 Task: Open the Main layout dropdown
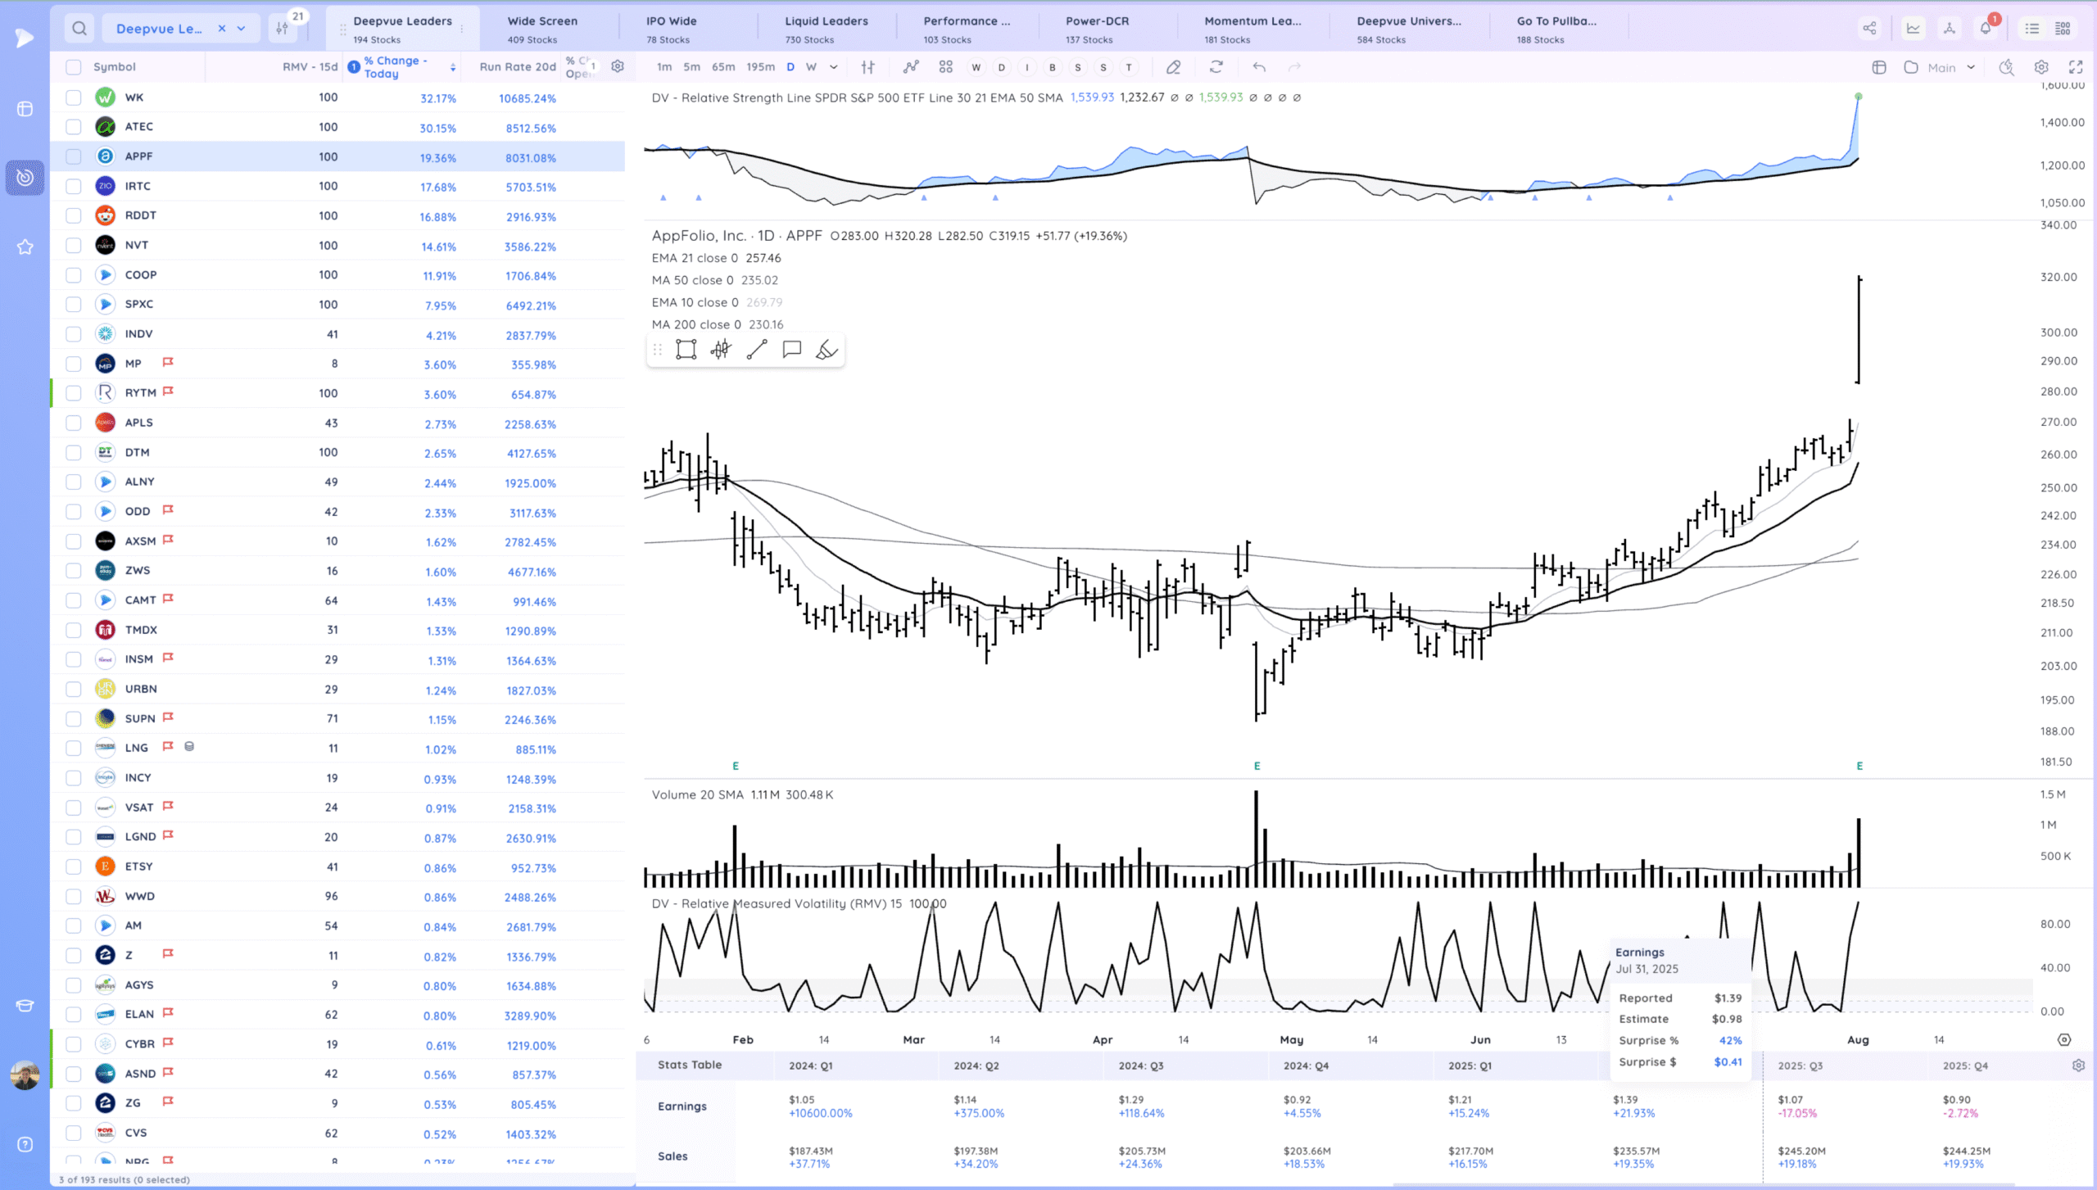(x=1950, y=67)
